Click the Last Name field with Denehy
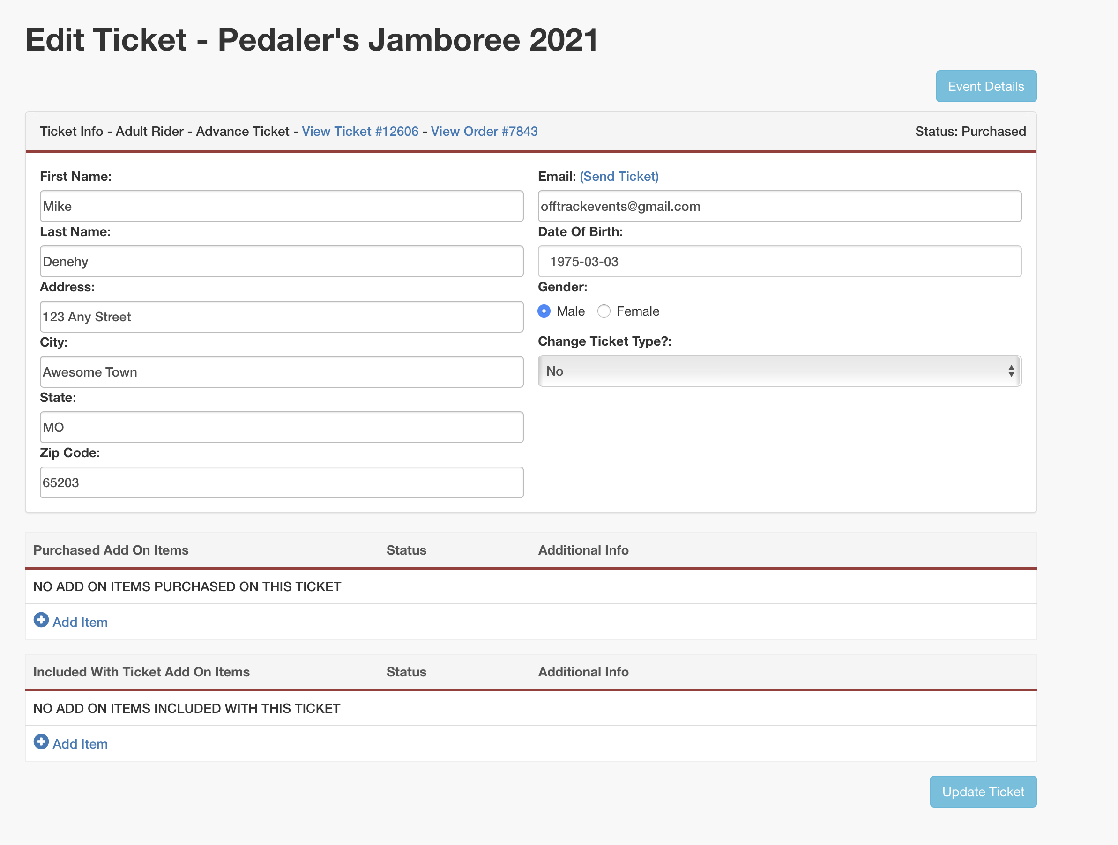1118x845 pixels. 282,262
